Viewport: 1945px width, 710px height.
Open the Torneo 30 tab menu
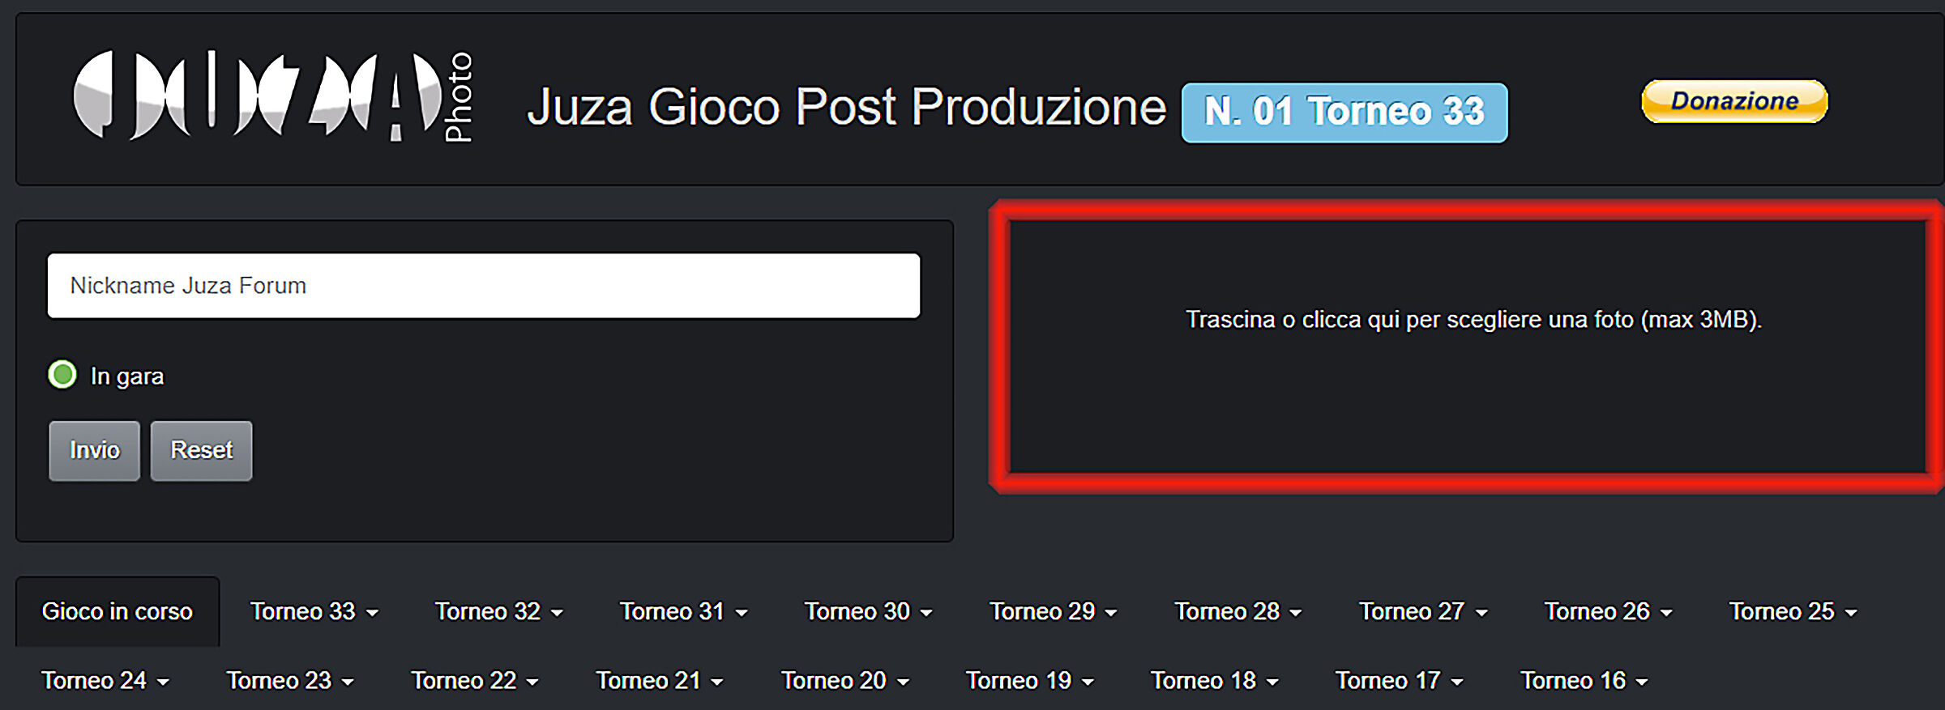coord(868,611)
